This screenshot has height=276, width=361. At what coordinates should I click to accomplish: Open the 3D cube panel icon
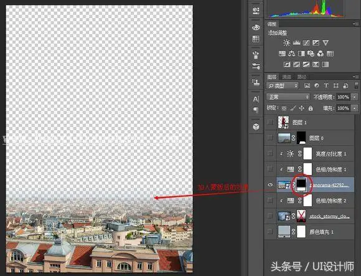256,126
